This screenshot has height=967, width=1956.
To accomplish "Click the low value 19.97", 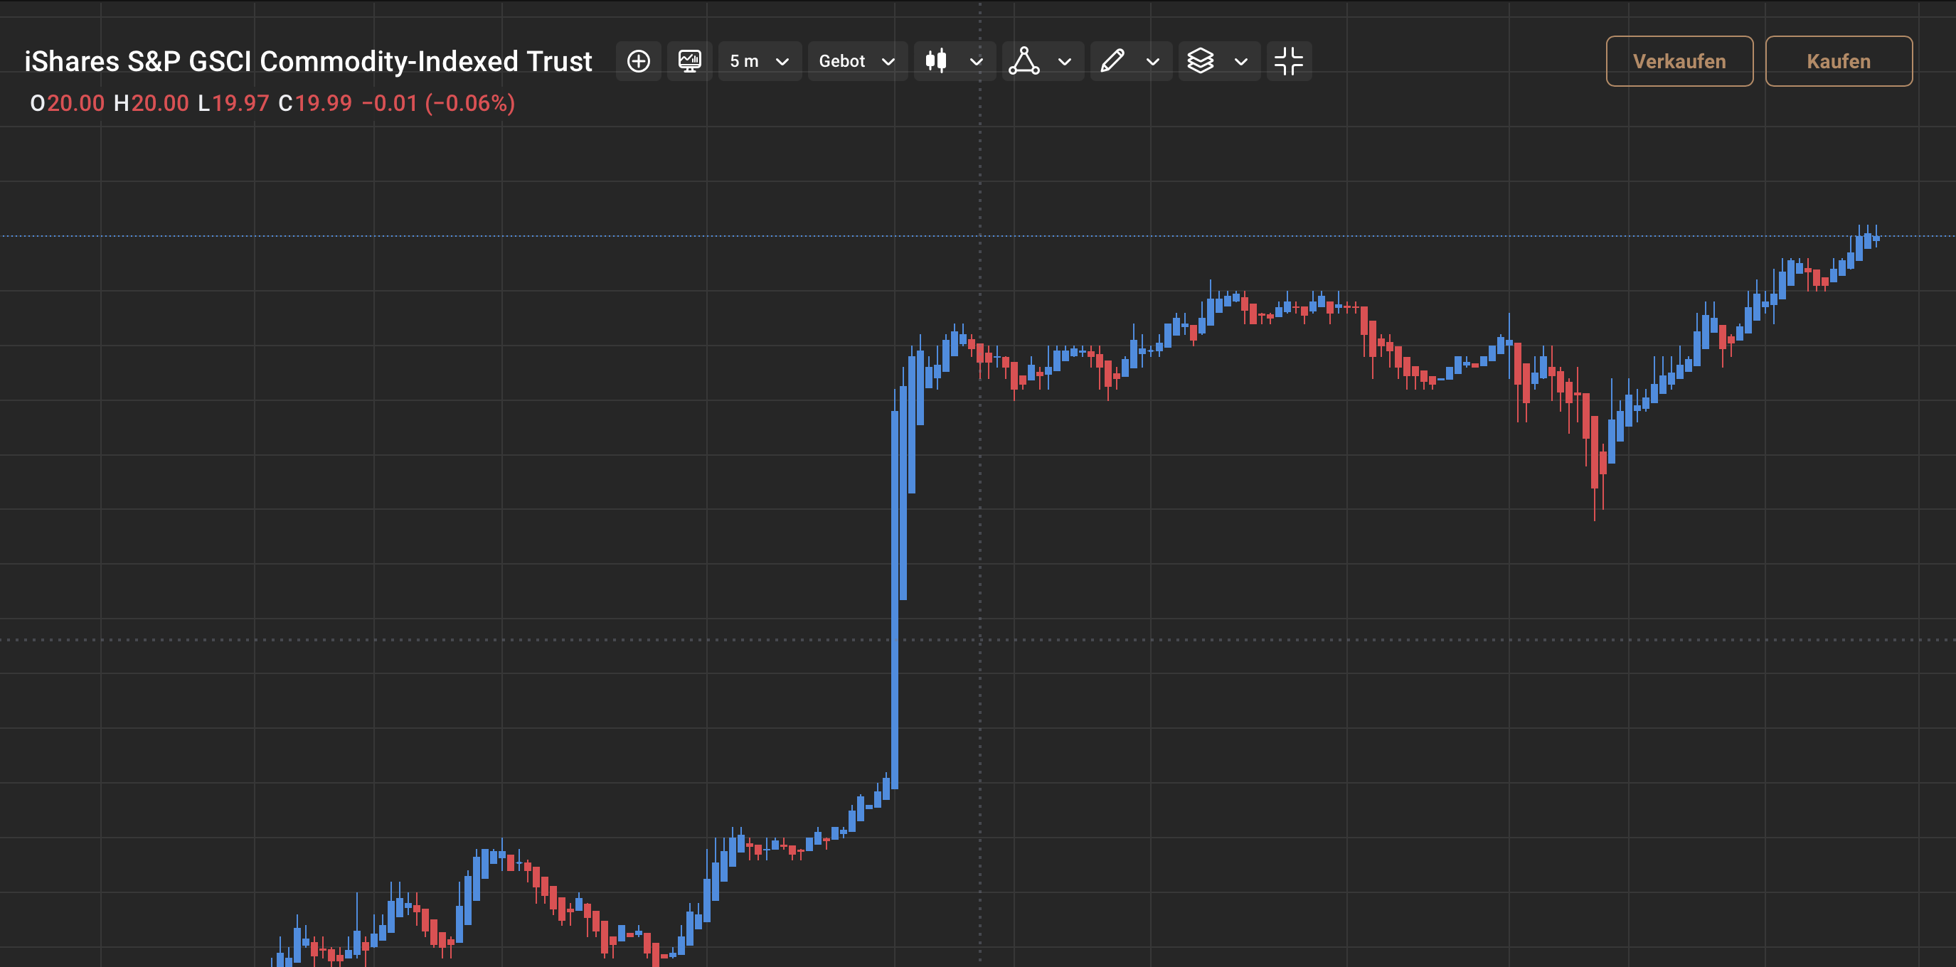I will (x=240, y=103).
